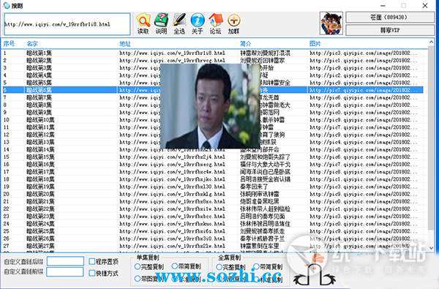Viewport: 439px width, 289px height.
Task: Click the list scrollbar down arrow
Action: click(431, 248)
